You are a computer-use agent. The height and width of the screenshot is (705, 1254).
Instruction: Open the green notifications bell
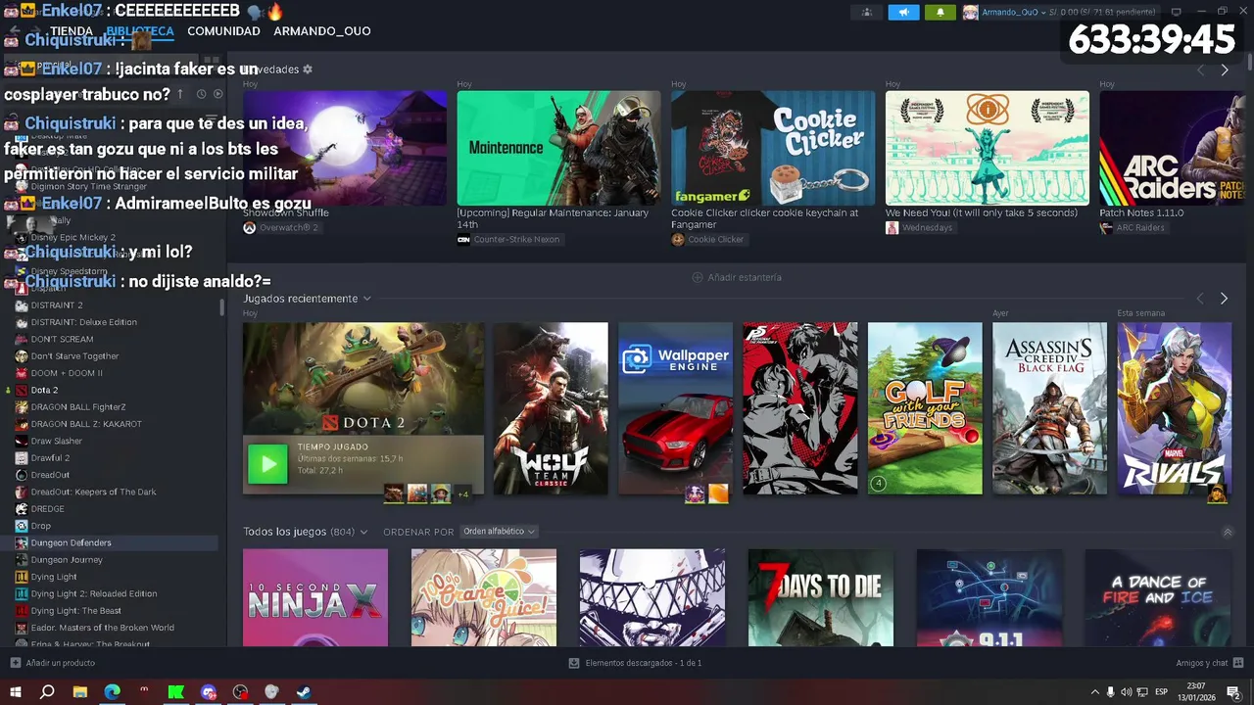pyautogui.click(x=940, y=13)
